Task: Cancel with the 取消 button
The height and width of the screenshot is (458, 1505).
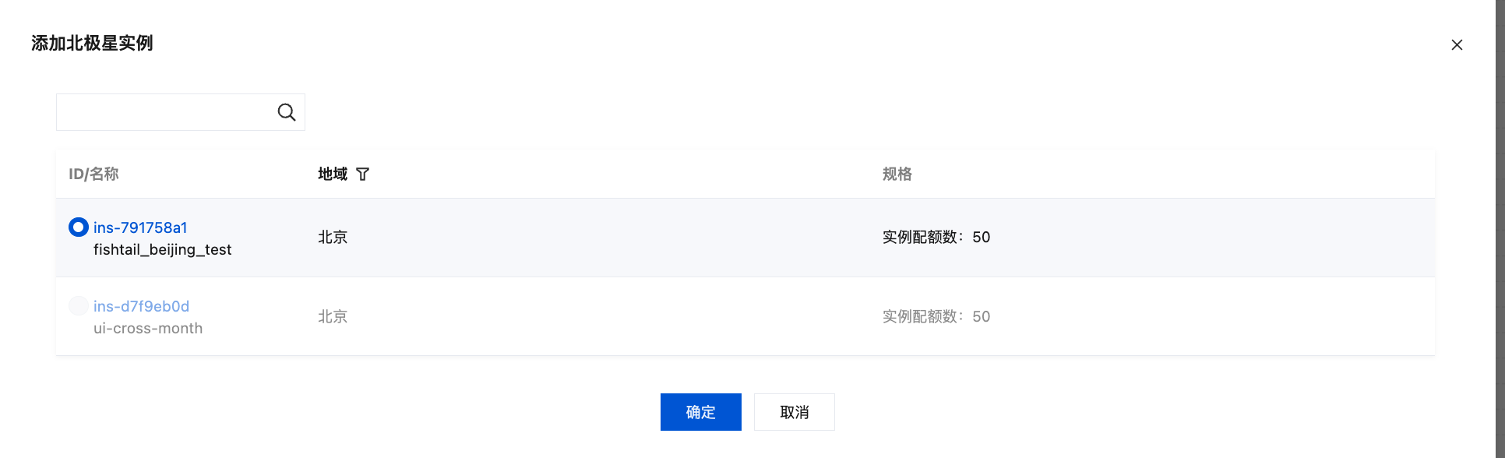Action: 795,412
